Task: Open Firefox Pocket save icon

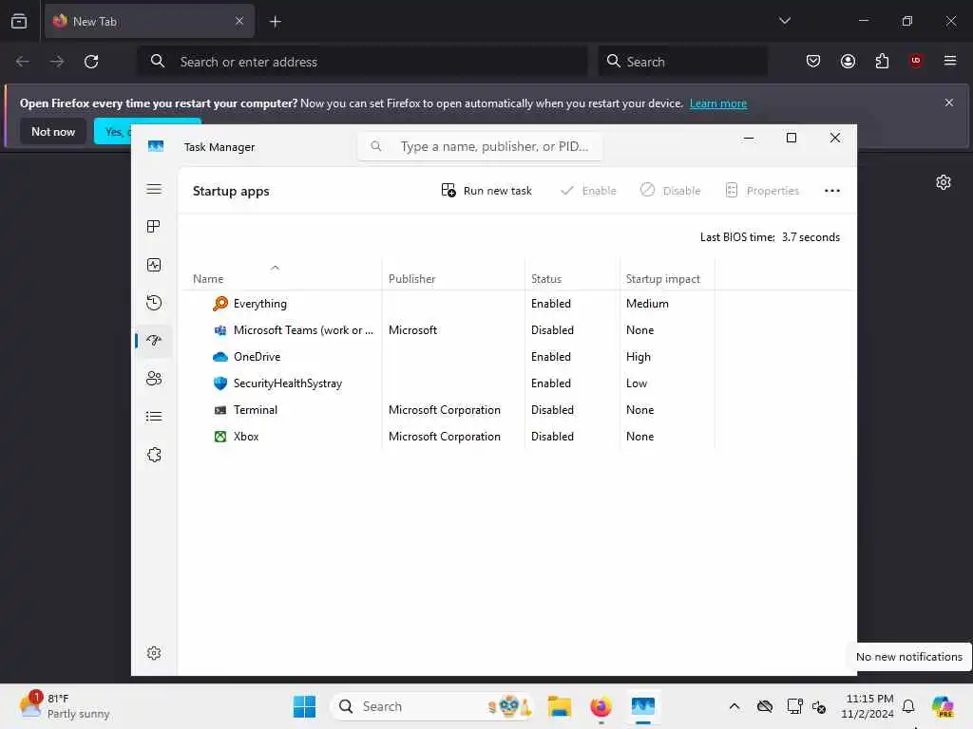Action: pos(813,61)
